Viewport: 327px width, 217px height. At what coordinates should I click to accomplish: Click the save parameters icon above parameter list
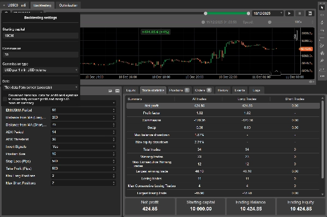click(117, 91)
